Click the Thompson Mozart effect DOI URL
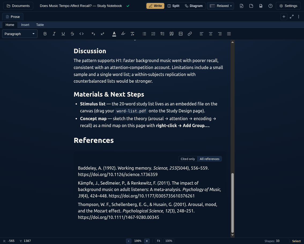 tap(118, 218)
